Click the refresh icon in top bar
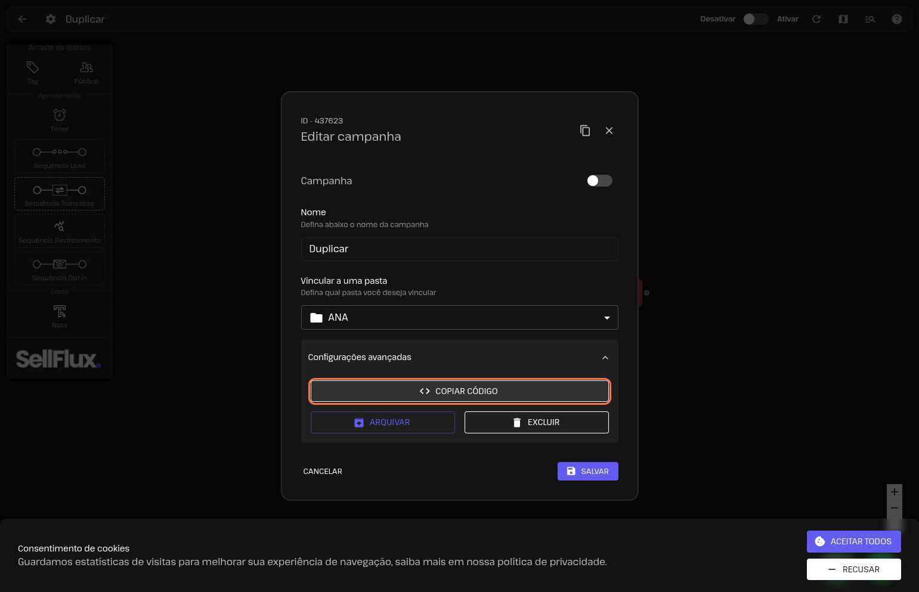Image resolution: width=919 pixels, height=592 pixels. pos(816,19)
